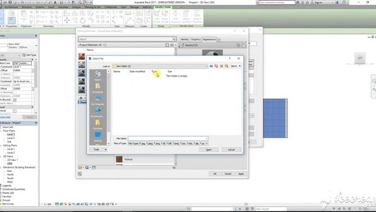This screenshot has height=212, width=376.
Task: Select South elevation in Project Browser
Action: point(11,178)
